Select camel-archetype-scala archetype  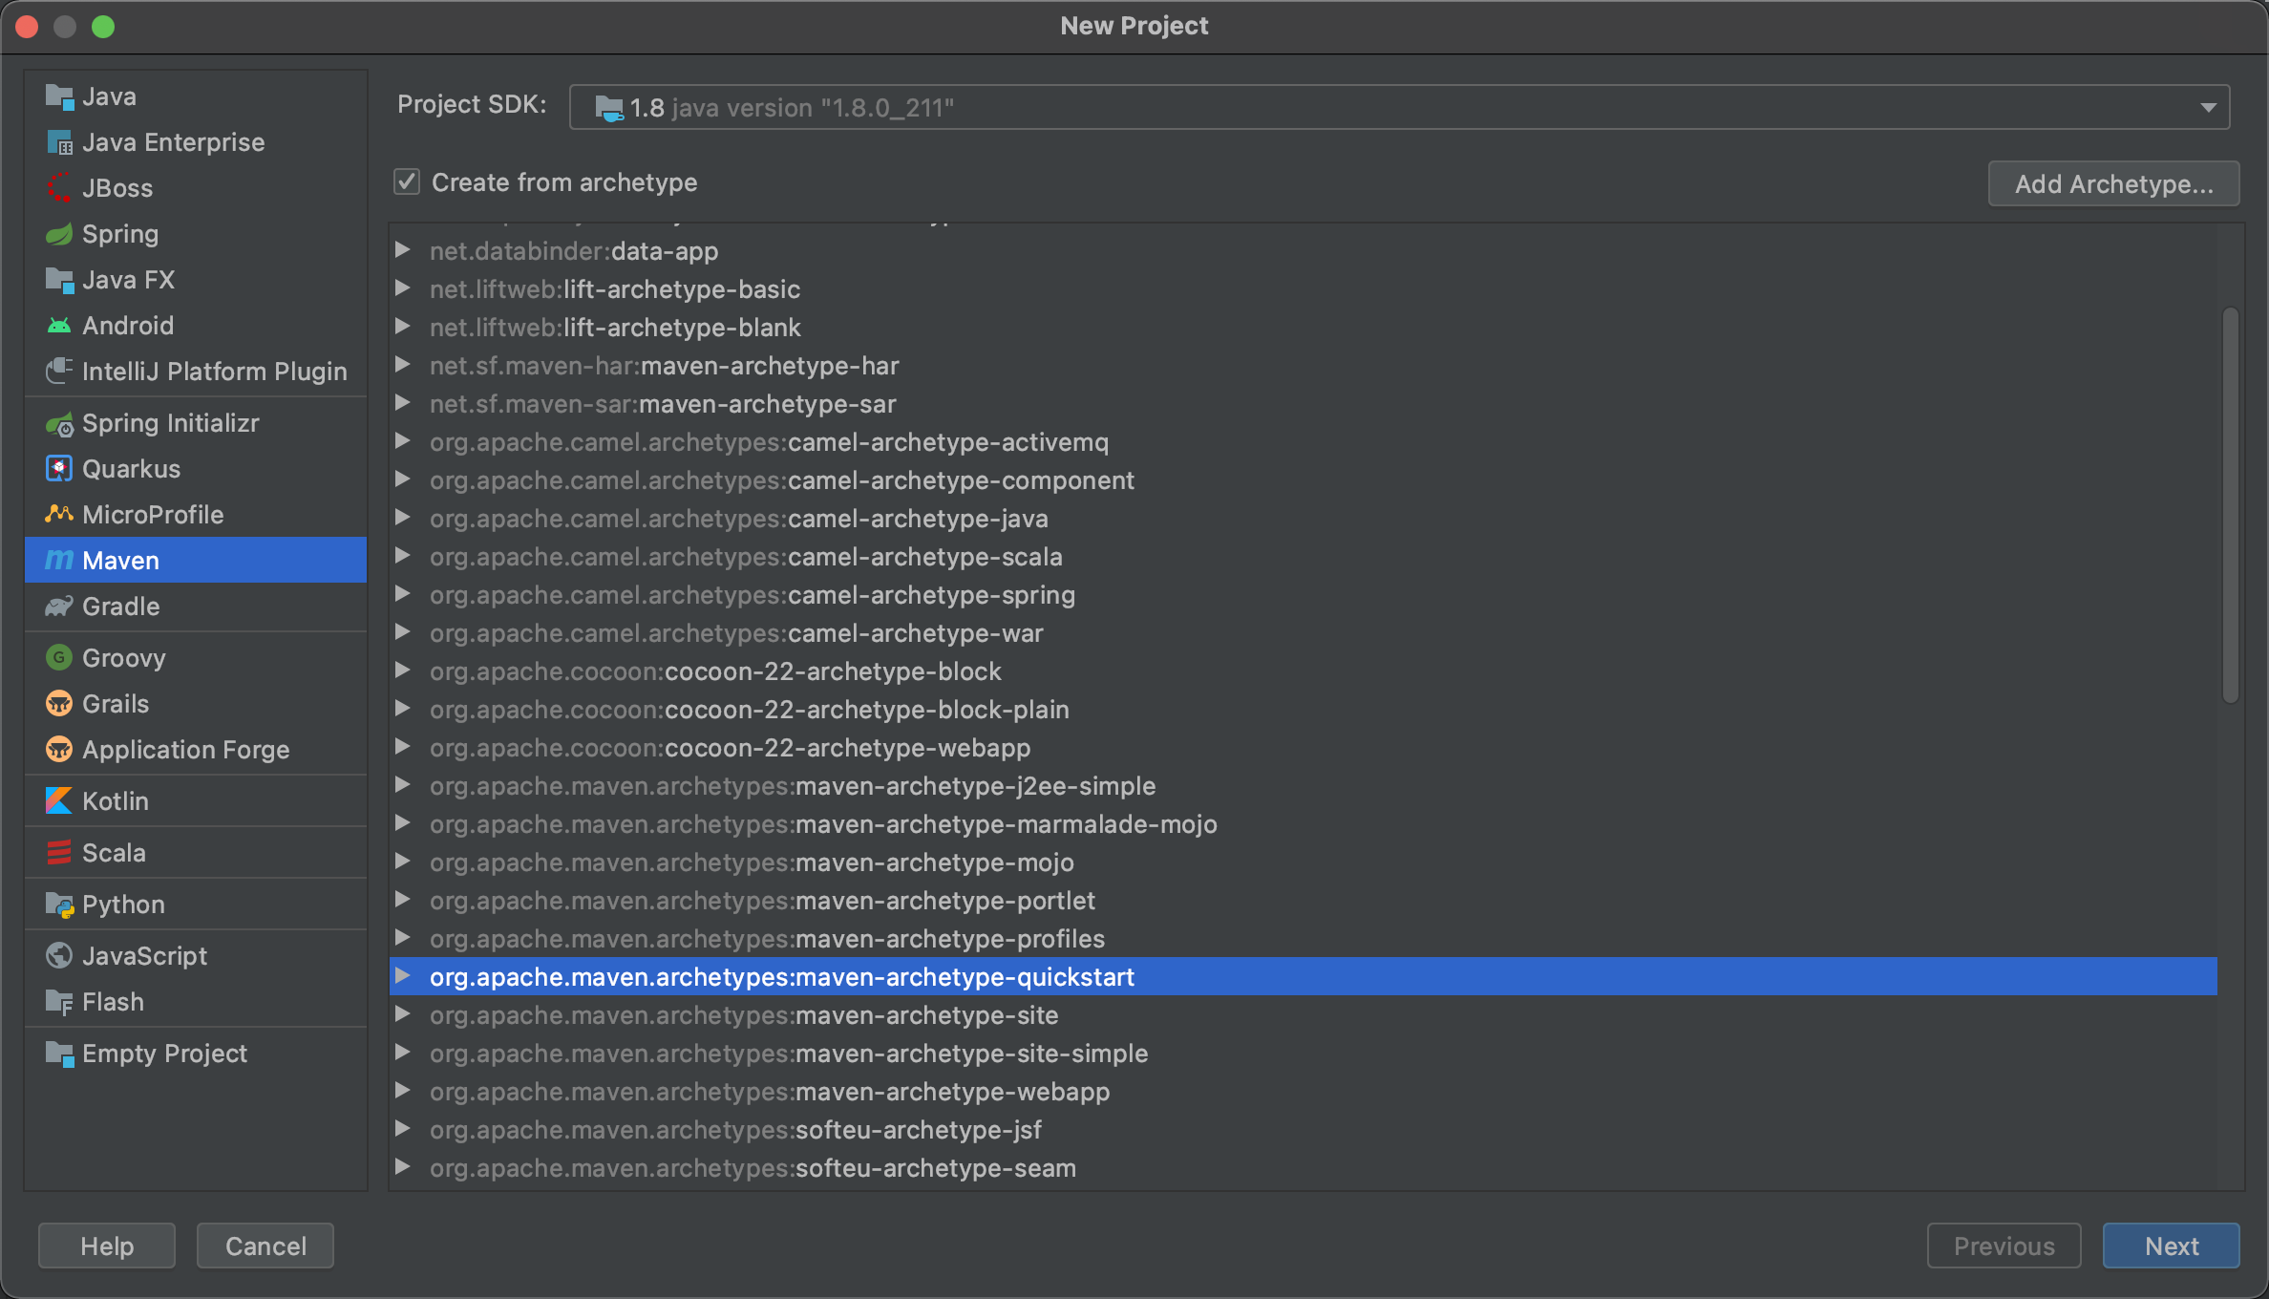[x=1304, y=557]
